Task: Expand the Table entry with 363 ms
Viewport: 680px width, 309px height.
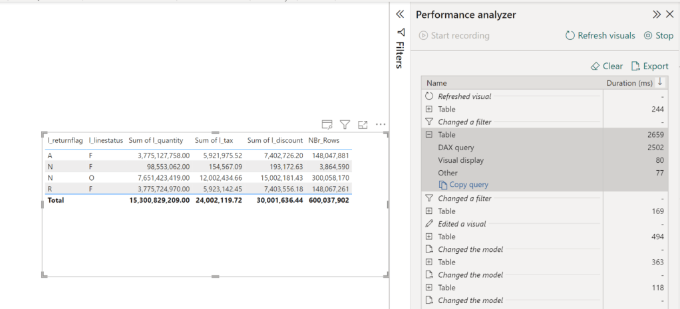Action: click(429, 262)
